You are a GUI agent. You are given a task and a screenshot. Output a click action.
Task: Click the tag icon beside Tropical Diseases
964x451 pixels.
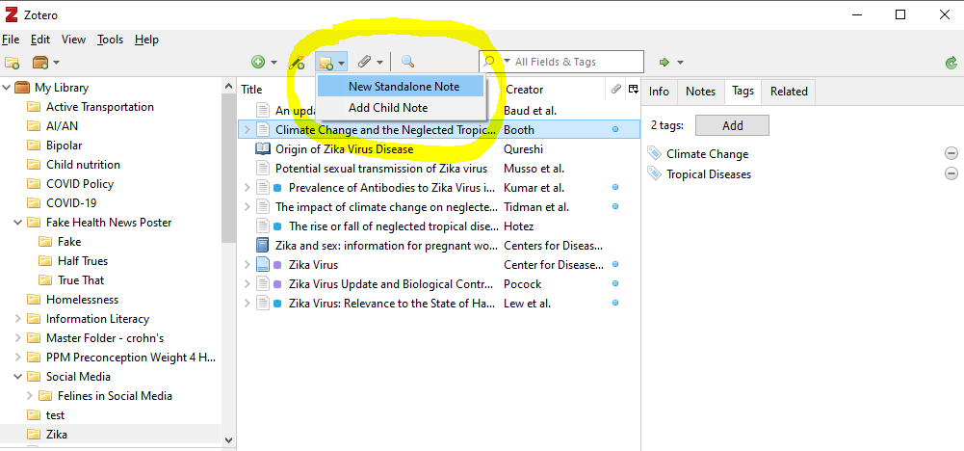pyautogui.click(x=656, y=174)
